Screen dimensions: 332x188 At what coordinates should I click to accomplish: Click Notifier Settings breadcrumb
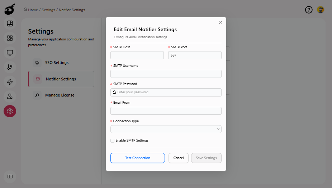72,10
